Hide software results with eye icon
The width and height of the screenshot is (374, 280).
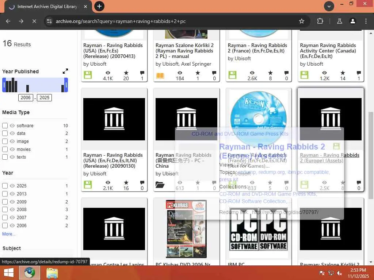12,125
